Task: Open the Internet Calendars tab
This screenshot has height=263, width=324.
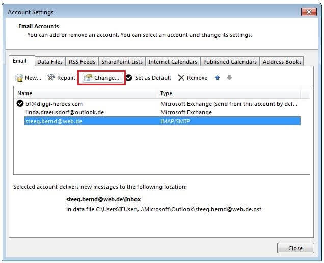Action: point(173,62)
